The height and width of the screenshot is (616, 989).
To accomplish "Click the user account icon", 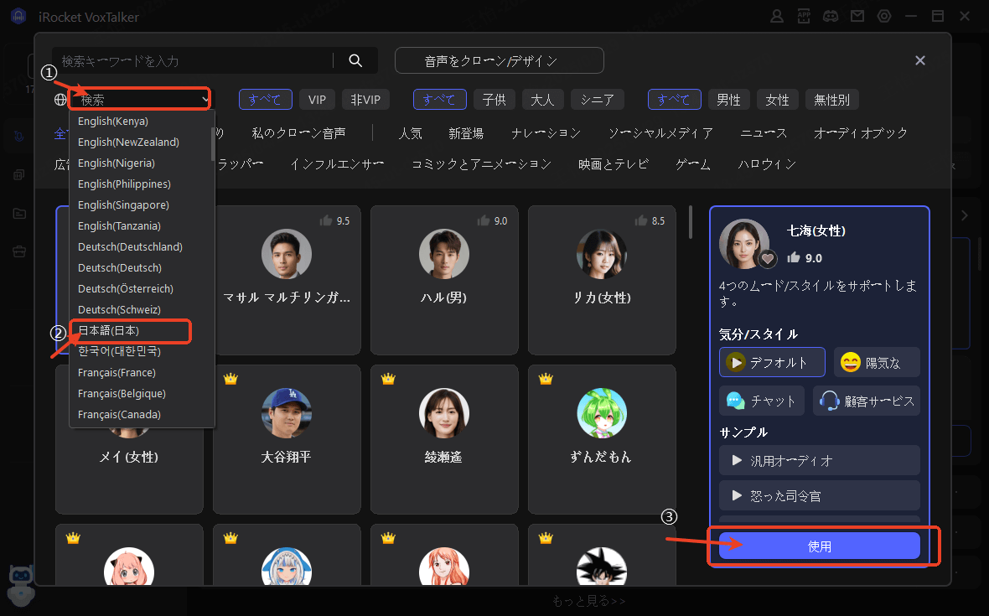I will tap(778, 16).
